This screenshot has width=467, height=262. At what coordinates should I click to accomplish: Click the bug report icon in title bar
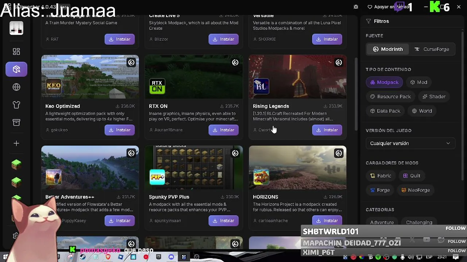point(356,7)
